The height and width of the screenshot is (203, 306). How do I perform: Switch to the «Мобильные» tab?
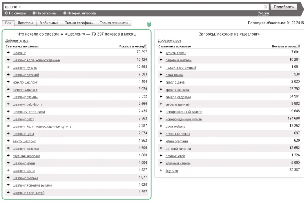[x=49, y=23]
